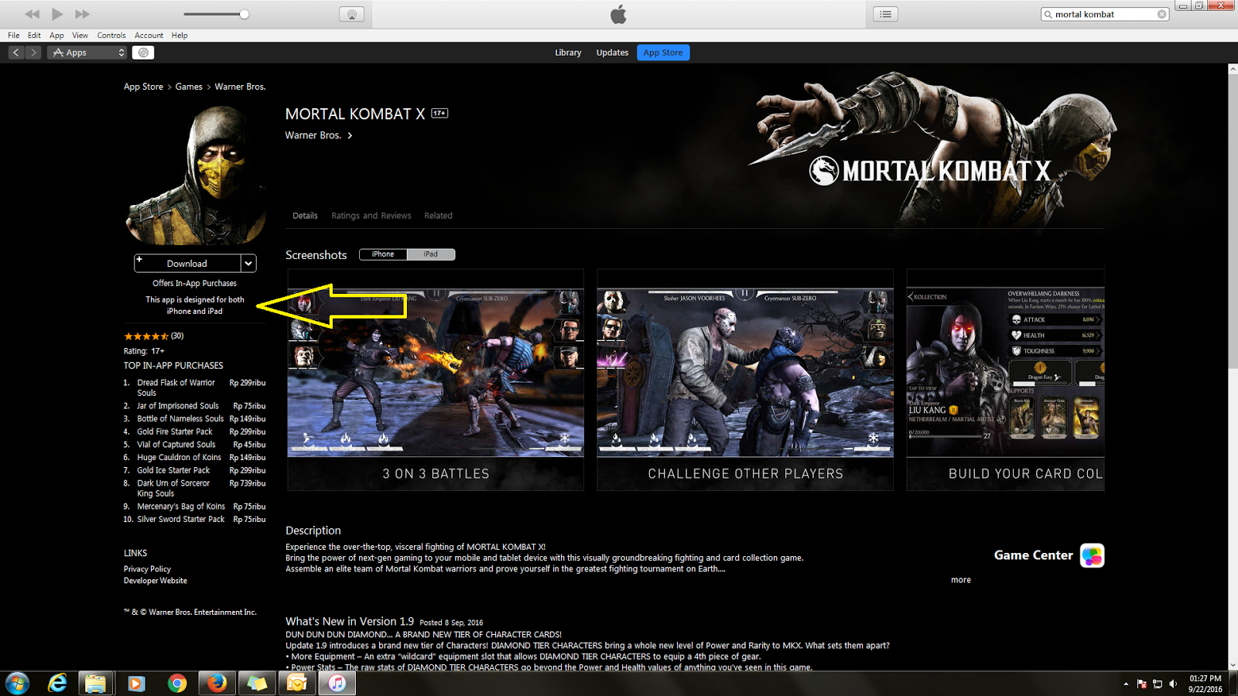Go to App Store breadcrumb link
Viewport: 1238px width, 696px height.
pos(143,87)
